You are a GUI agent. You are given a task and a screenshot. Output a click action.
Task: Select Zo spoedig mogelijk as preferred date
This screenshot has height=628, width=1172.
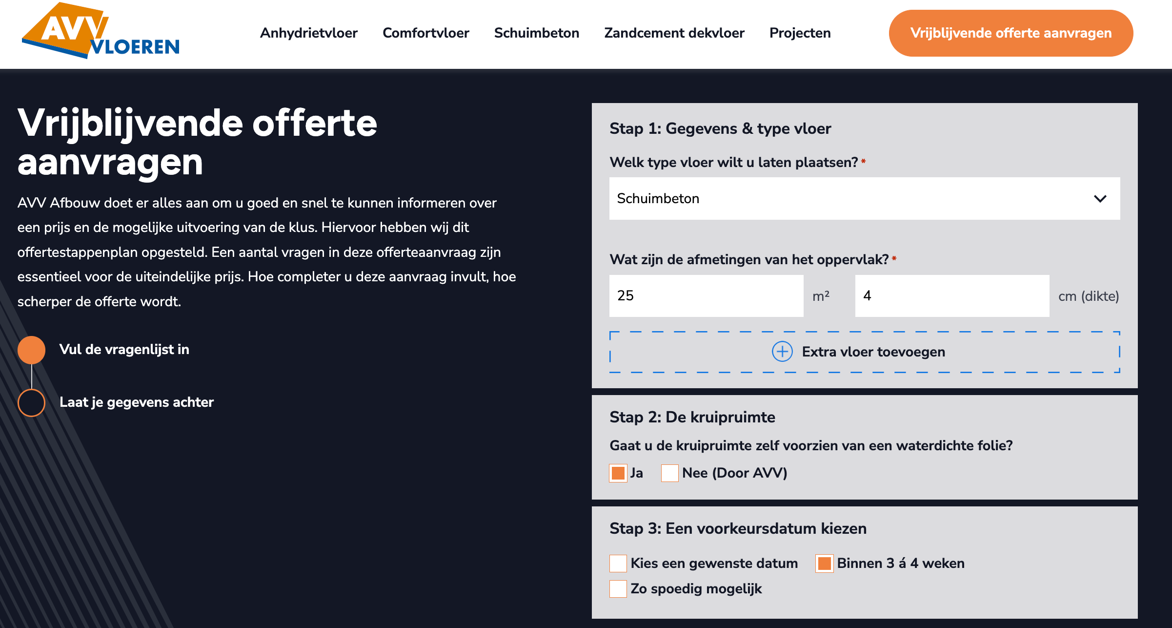[618, 589]
